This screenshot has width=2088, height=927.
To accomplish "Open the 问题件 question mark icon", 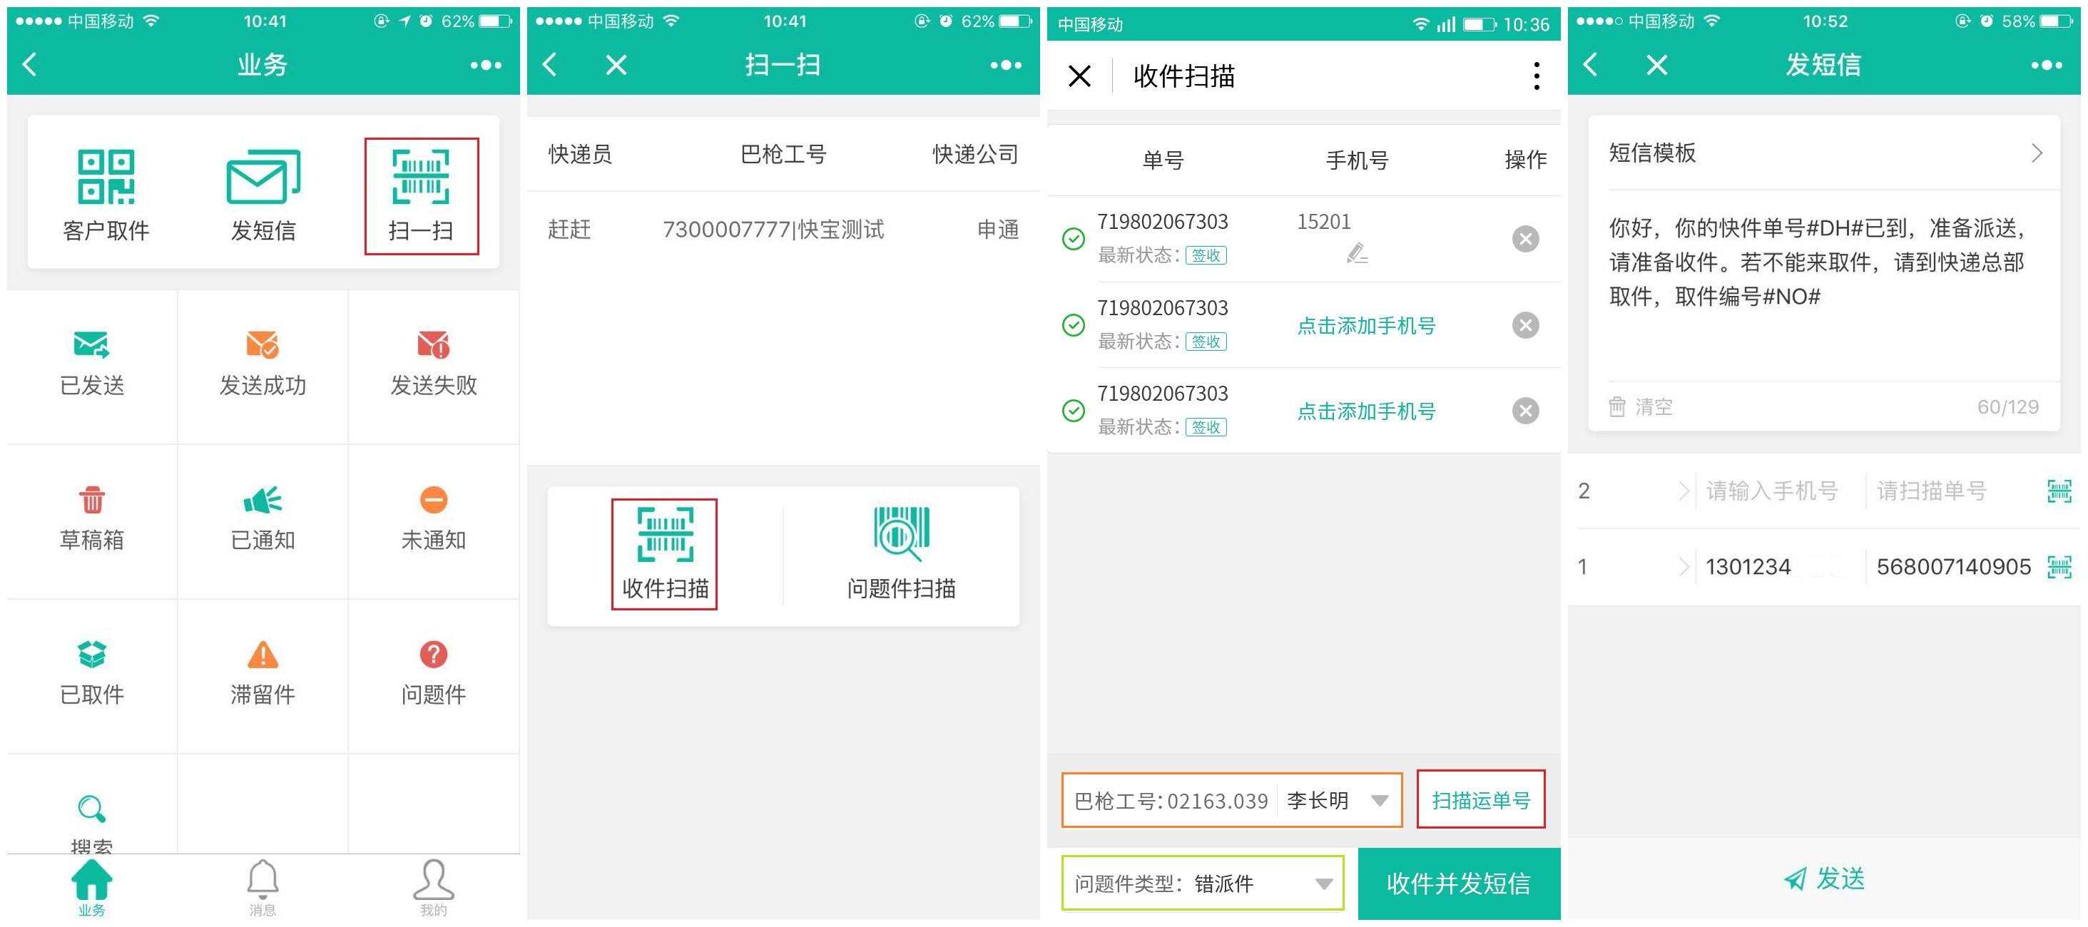I will point(434,654).
